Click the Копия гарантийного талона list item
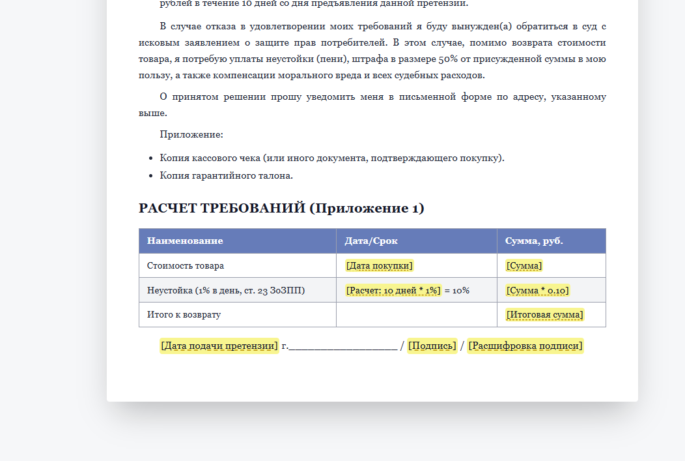The width and height of the screenshot is (685, 461). pos(227,175)
